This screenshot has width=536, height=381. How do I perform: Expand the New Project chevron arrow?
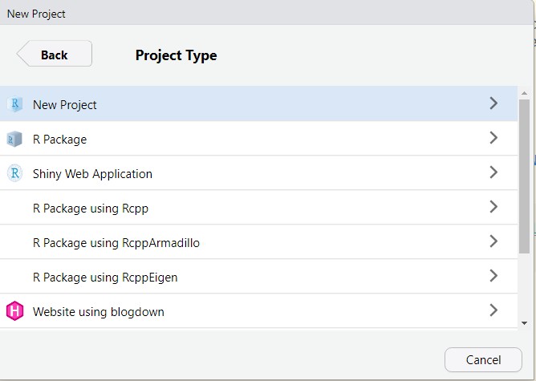point(493,103)
